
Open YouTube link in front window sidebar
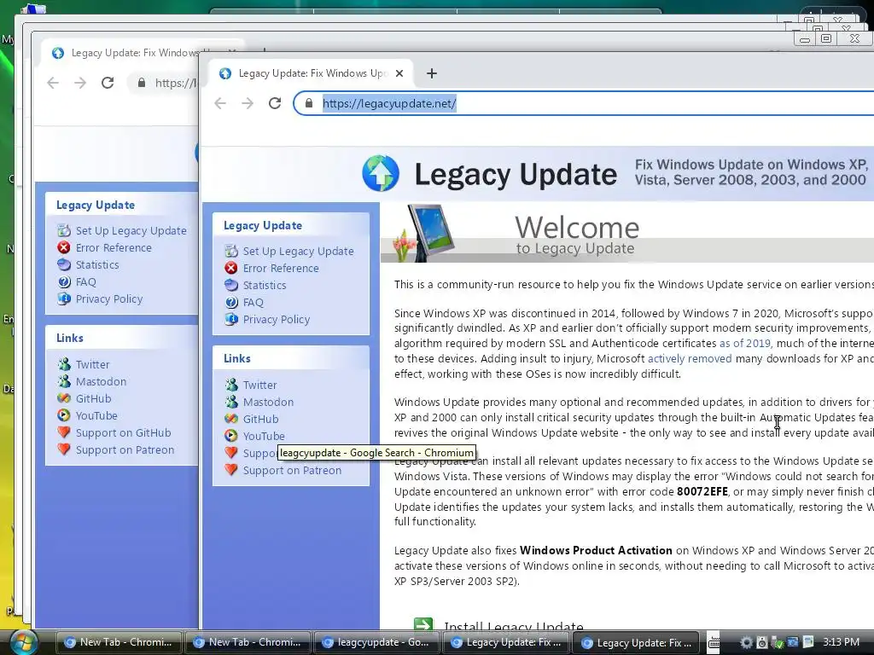(264, 436)
